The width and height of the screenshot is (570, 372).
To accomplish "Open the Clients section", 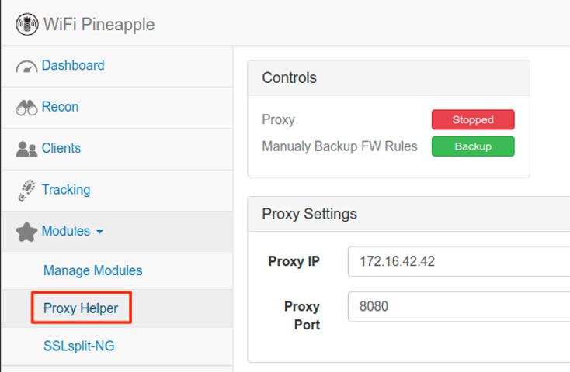I will point(61,148).
